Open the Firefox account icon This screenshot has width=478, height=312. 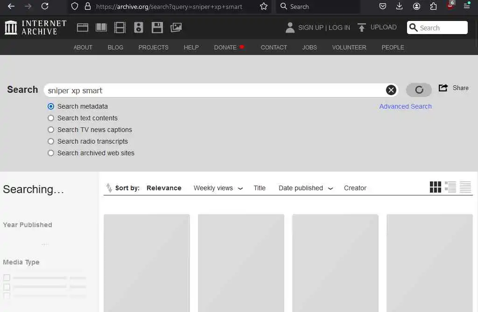pos(416,6)
